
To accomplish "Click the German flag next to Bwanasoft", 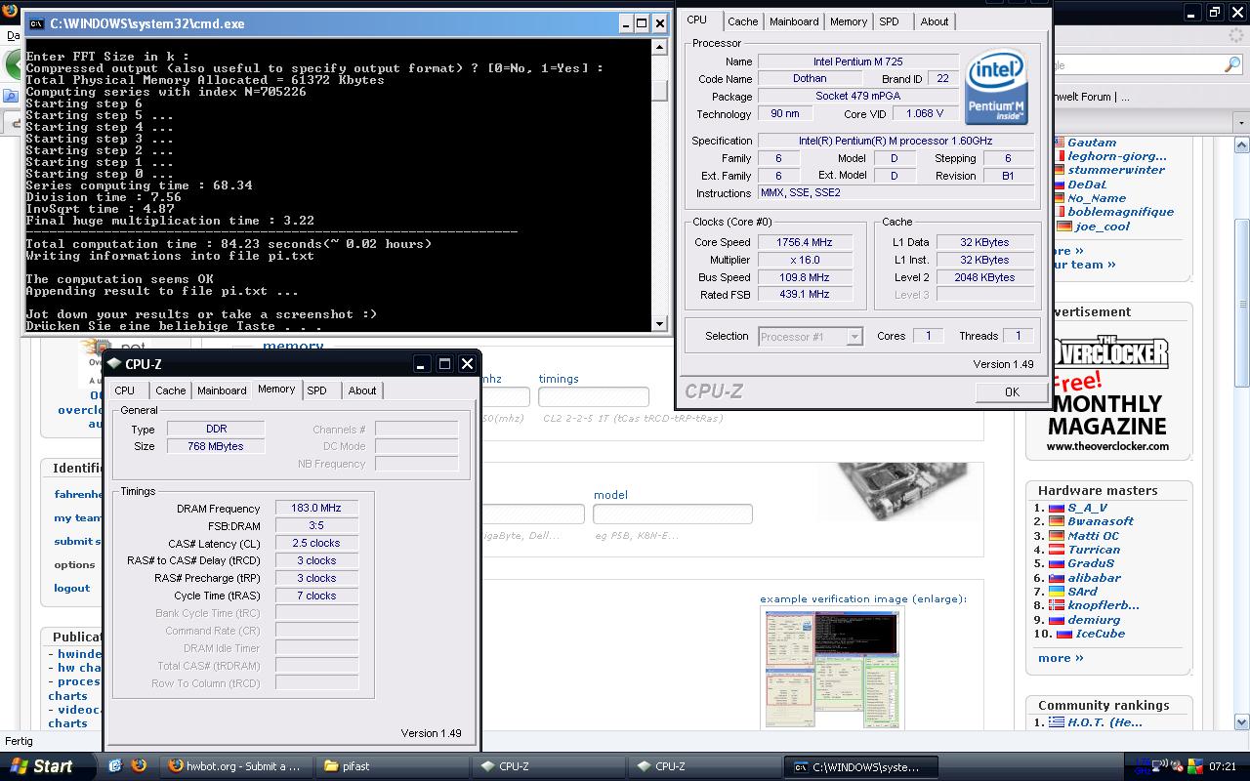I will [x=1057, y=521].
